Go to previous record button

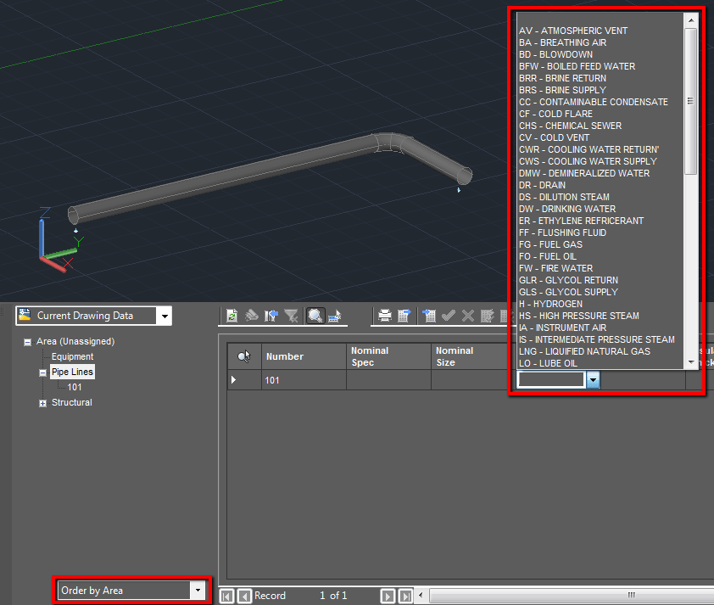pyautogui.click(x=244, y=596)
